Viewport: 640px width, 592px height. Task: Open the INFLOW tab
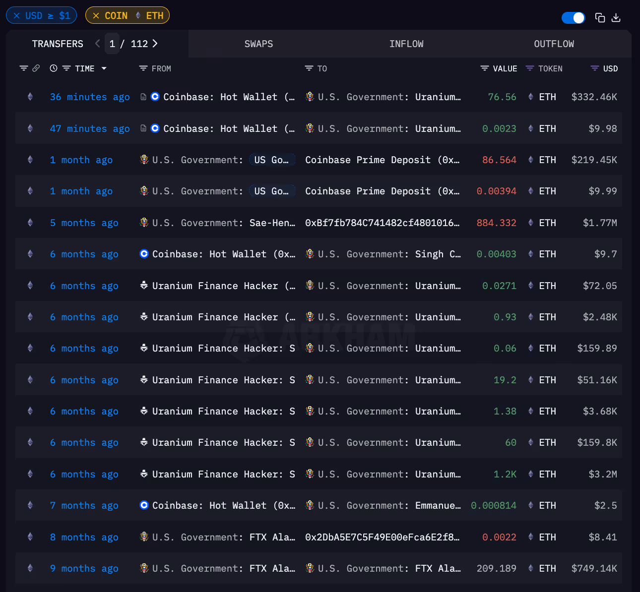click(406, 44)
